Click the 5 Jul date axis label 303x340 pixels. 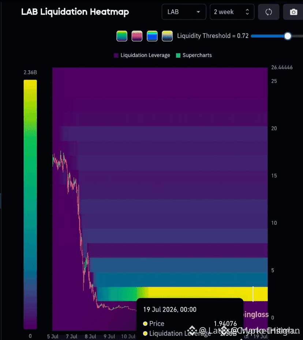click(53, 336)
